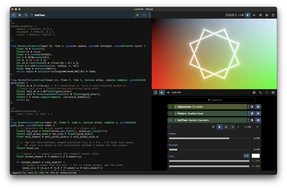Click the star preview viewport
This screenshot has width=287, height=188.
click(214, 54)
